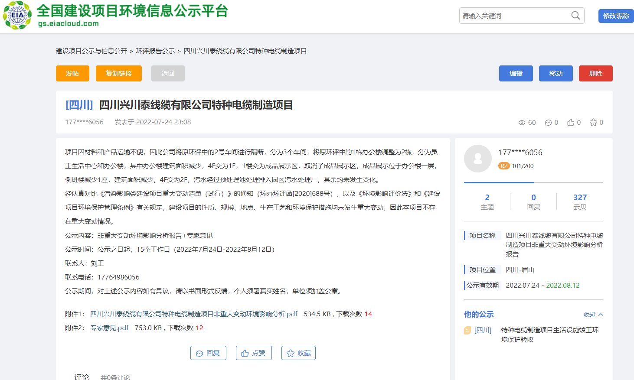Download attachment 非重大变动环境影响分析.pdf
The width and height of the screenshot is (634, 380).
point(194,314)
